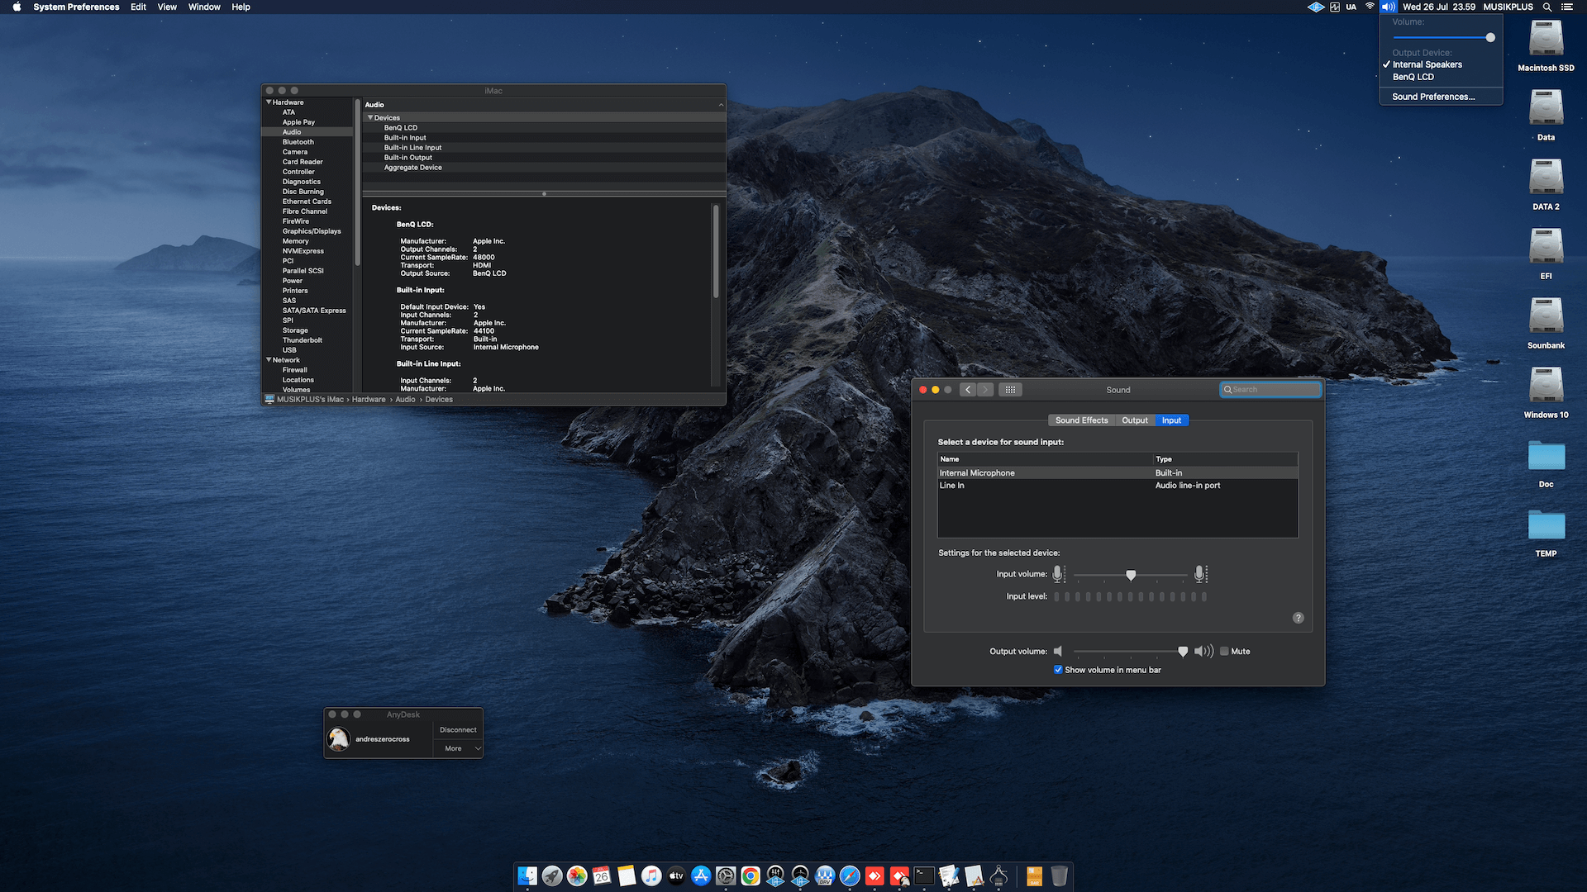
Task: Click Disconnect in AnyDesk
Action: point(458,730)
